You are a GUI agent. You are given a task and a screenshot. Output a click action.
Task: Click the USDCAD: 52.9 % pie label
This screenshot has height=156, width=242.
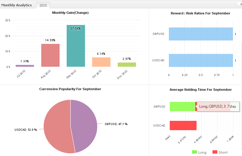(x=26, y=130)
